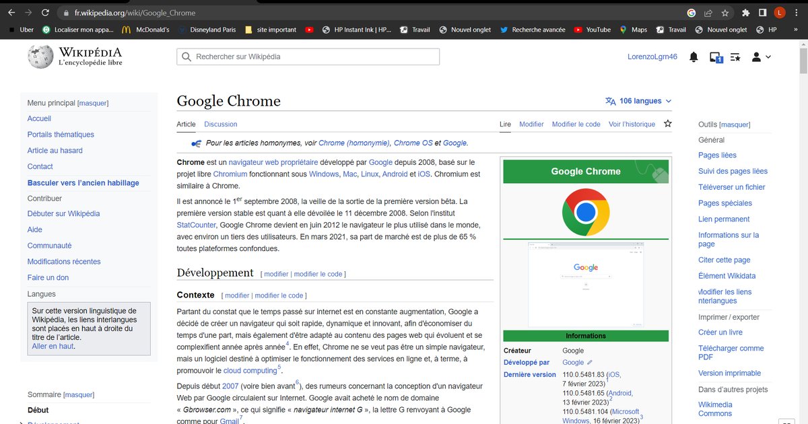Open Version imprimable
808x424 pixels.
click(730, 374)
